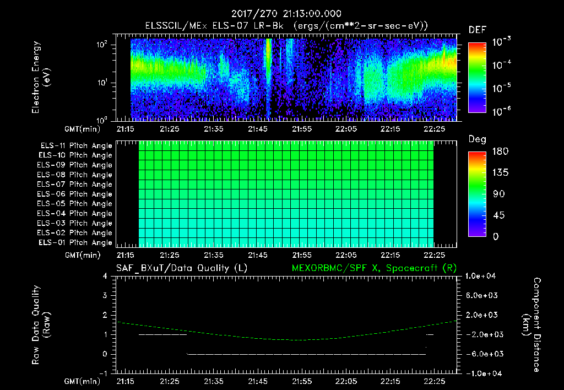Screen dimensions: 564x390
Task: Click 21:45 tick label under spectrogram
Action: [x=258, y=129]
